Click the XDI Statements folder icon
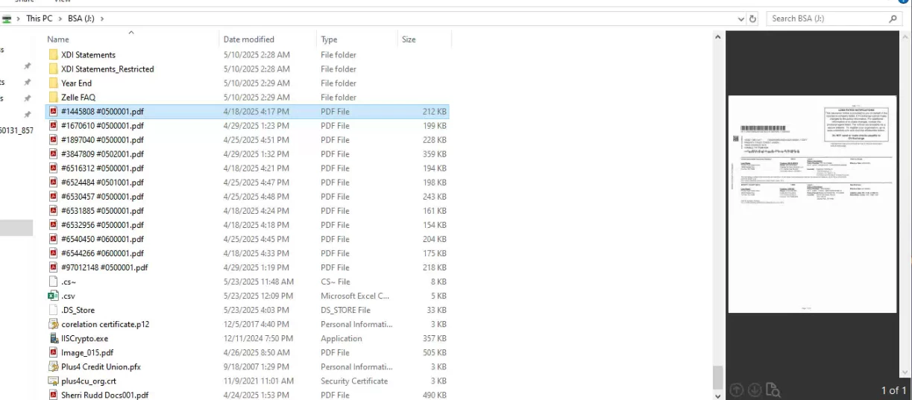The width and height of the screenshot is (912, 400). 53,55
